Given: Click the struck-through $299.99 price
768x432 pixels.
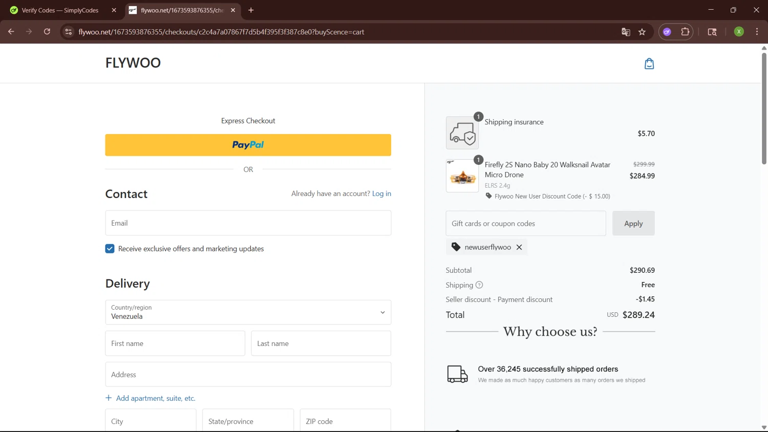Looking at the screenshot, I should (x=644, y=164).
